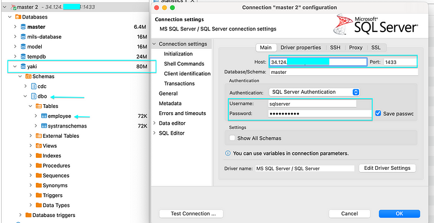
Task: Click the Triggers folder icon
Action: click(x=39, y=195)
